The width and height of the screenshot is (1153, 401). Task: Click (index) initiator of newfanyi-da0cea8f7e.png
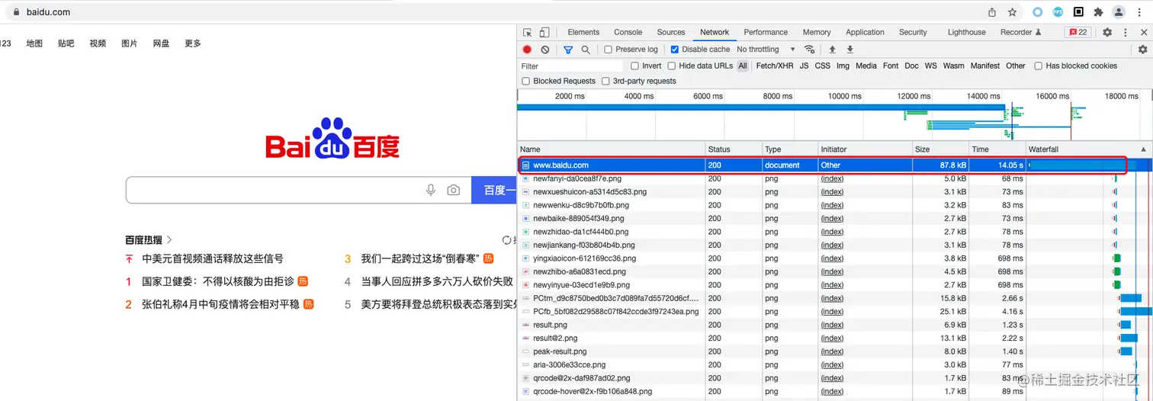pyautogui.click(x=832, y=178)
